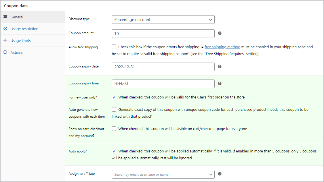The image size is (324, 182).
Task: Open Assign to affiliate search dropdown
Action: (163, 174)
